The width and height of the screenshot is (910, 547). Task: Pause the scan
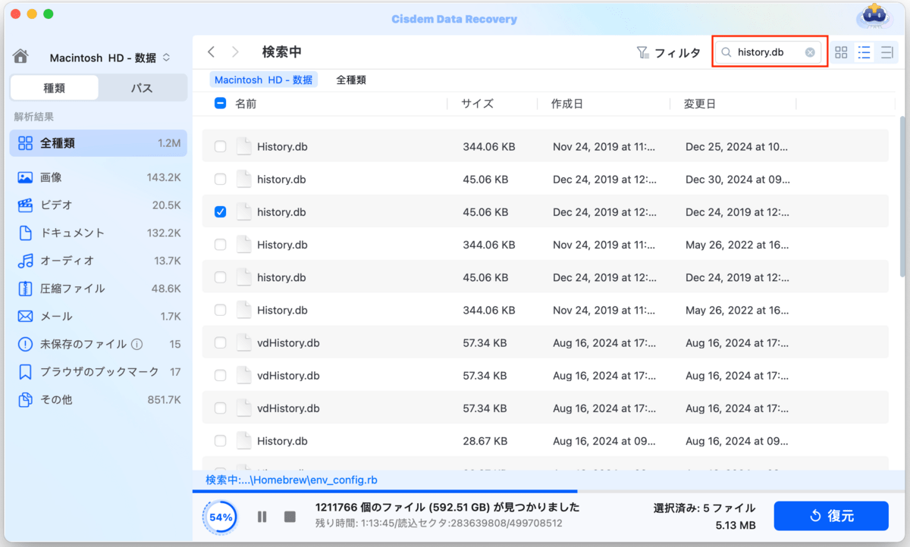(x=262, y=517)
